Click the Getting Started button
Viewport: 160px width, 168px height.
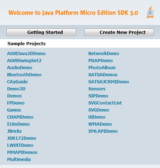coord(41,32)
